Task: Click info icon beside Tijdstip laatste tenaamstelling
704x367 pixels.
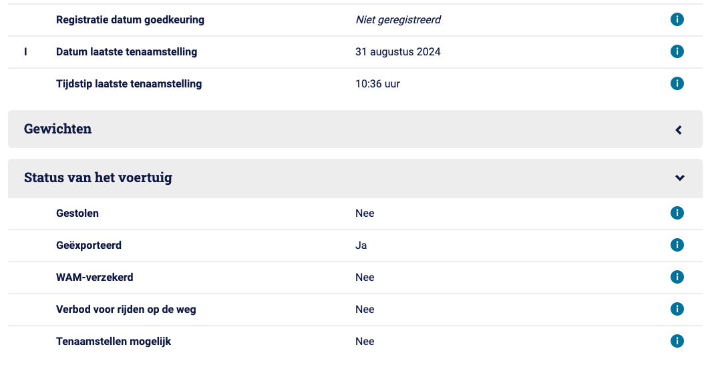Action: (677, 83)
